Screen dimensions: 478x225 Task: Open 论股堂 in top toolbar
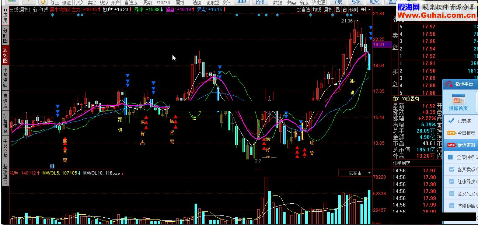(x=213, y=3)
